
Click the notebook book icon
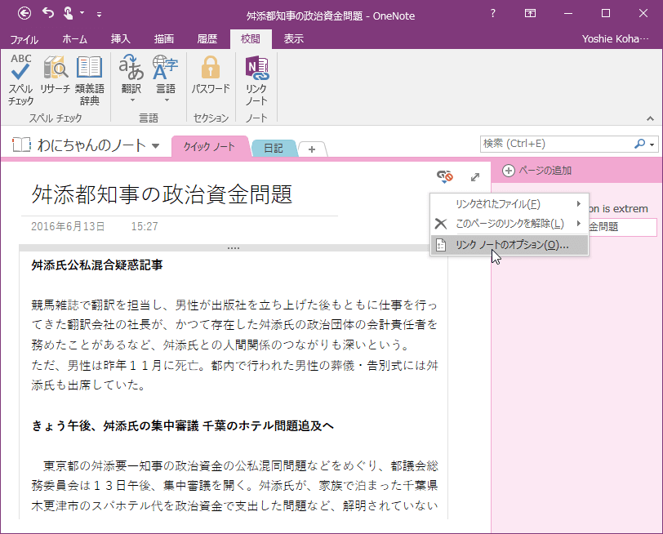tap(21, 145)
